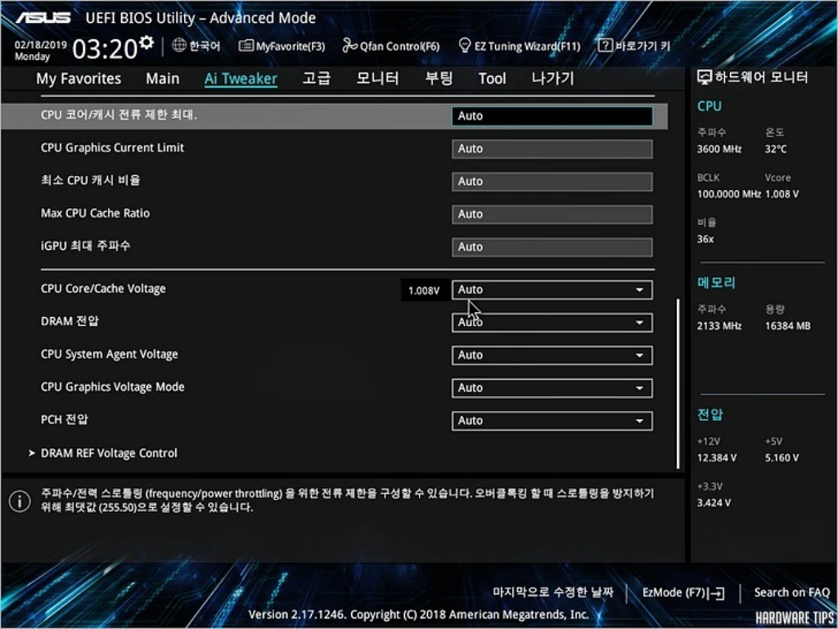The image size is (838, 629).
Task: Click the EZ Tuning Wizard bulb icon
Action: click(465, 46)
